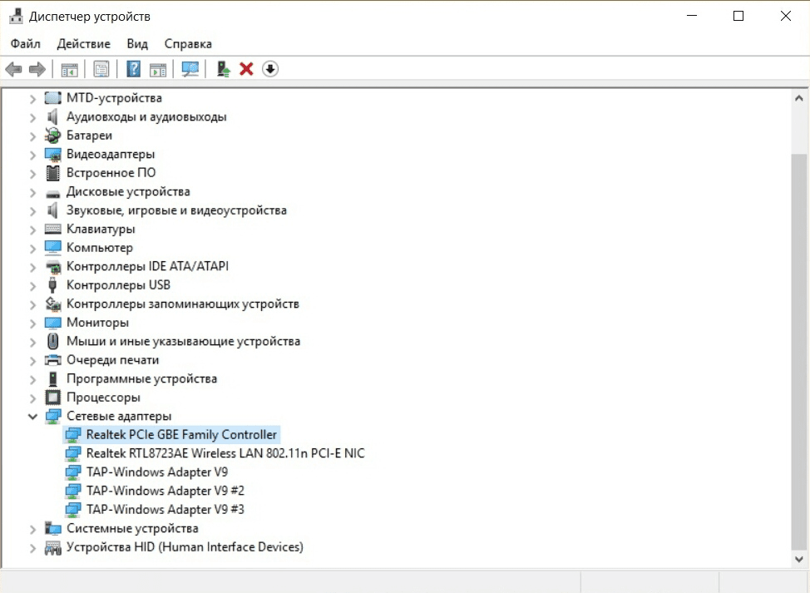810x593 pixels.
Task: Expand Звуковые, игровые и видеоустройства node
Action: (32, 210)
